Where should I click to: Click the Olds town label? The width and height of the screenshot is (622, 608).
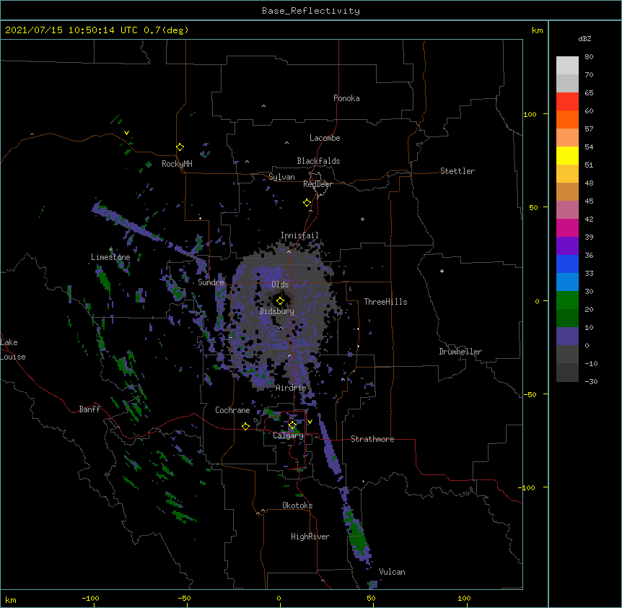pos(280,285)
